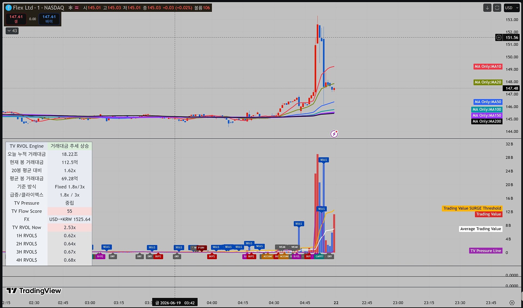Click the topmost SELL$ marker on volume spike
523x308 pixels.
tap(324, 160)
